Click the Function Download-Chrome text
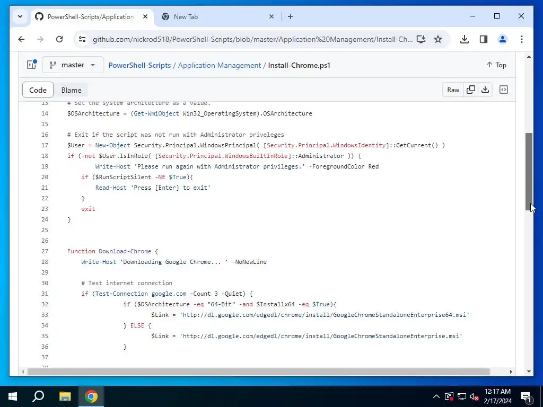The height and width of the screenshot is (407, 543). pyautogui.click(x=109, y=251)
